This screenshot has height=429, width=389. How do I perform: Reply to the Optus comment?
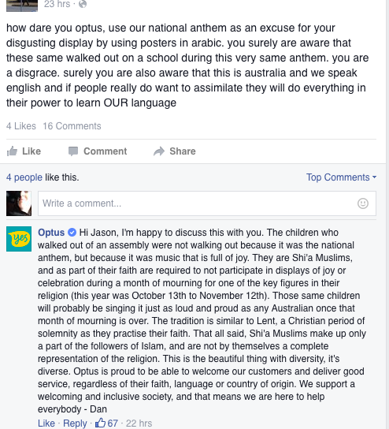[x=75, y=423]
